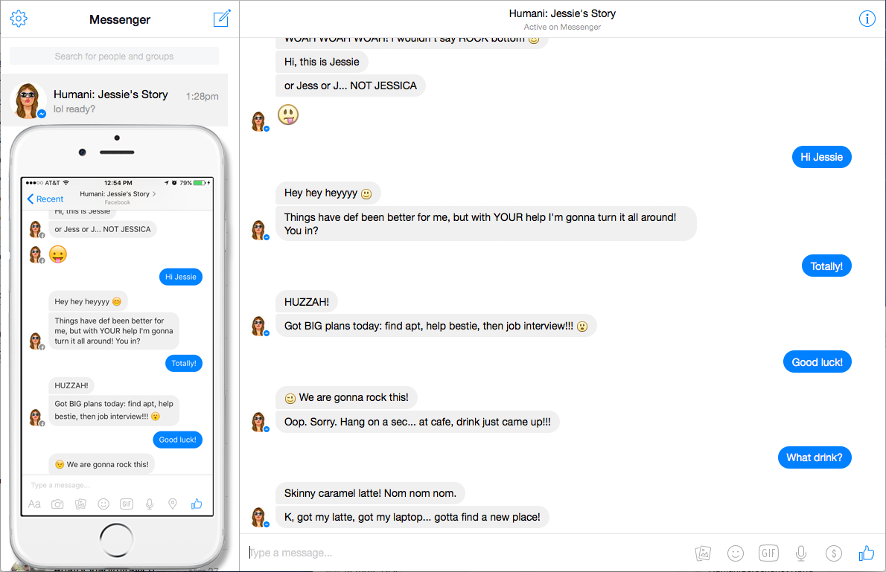Select Humani: Jessie's Story conversation
This screenshot has height=572, width=886.
pos(114,100)
